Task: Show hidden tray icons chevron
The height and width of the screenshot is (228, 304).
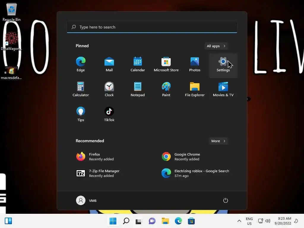Action: click(239, 221)
